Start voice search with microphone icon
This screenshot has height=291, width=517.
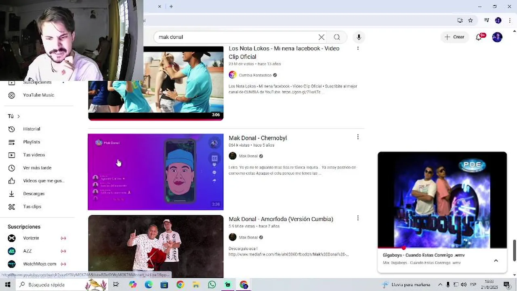[359, 37]
